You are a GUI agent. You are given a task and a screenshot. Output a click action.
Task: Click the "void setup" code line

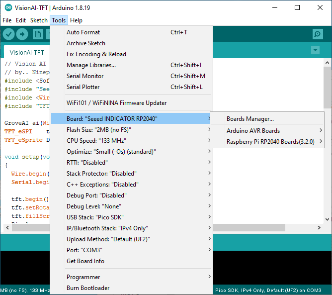point(27,157)
